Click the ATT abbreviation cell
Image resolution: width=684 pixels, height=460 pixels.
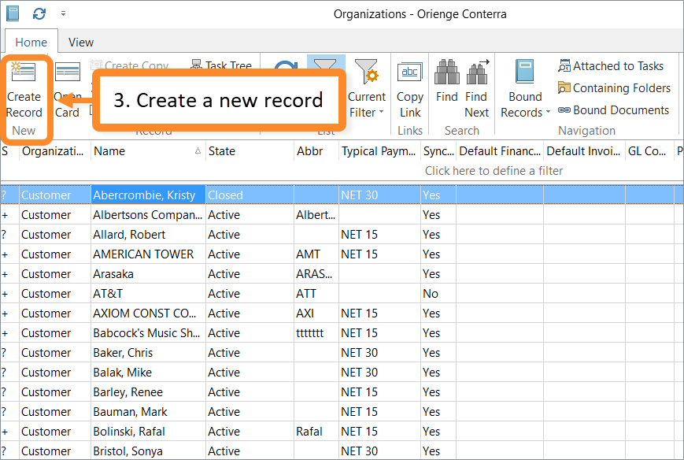[x=316, y=293]
